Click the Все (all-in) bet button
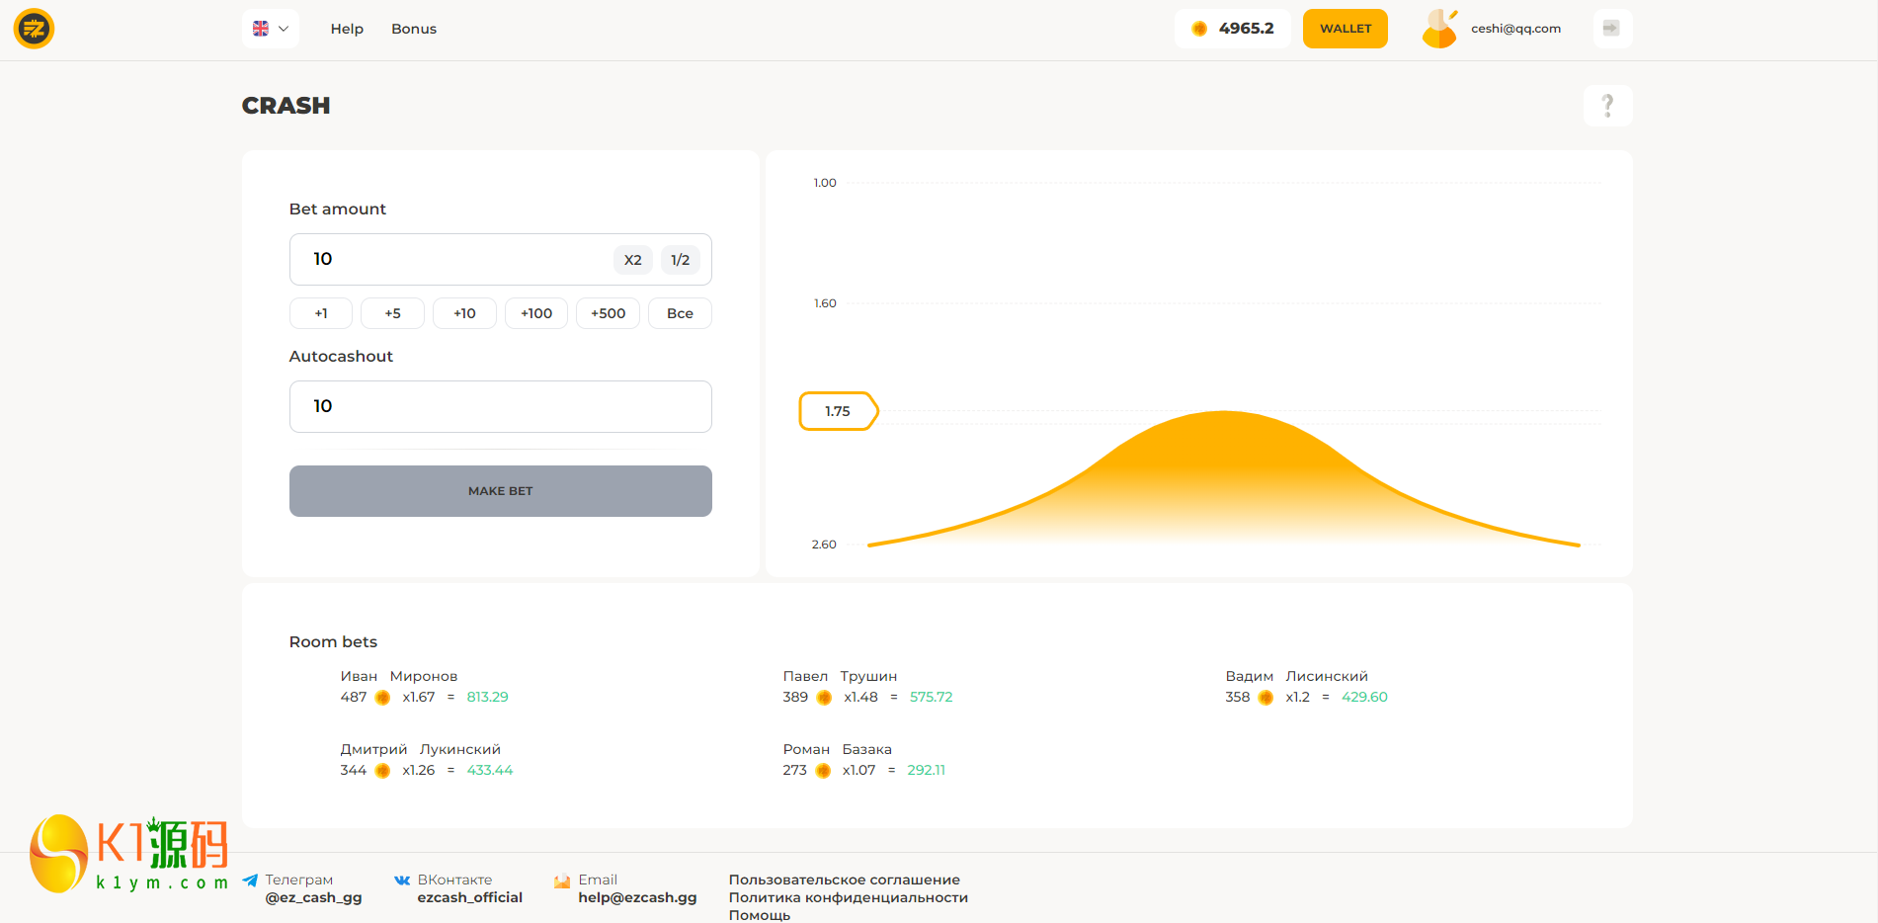 point(680,313)
